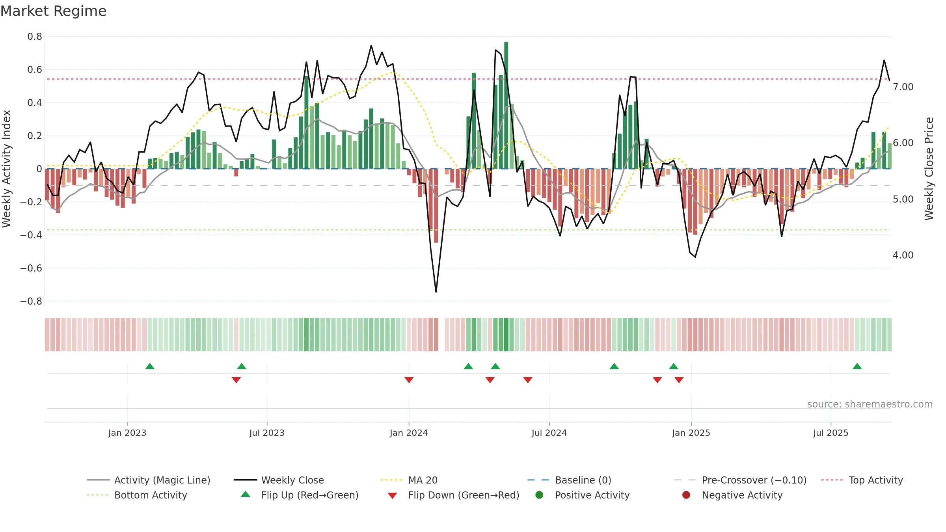This screenshot has width=946, height=532.
Task: Click the Negative Activity legend label
Action: [x=742, y=495]
